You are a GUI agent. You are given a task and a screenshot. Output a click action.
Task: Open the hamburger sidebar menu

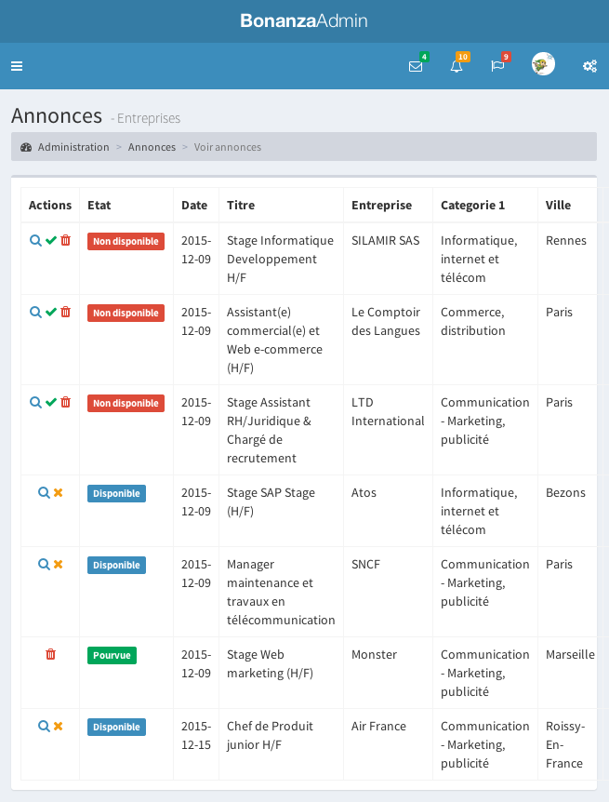tap(17, 66)
